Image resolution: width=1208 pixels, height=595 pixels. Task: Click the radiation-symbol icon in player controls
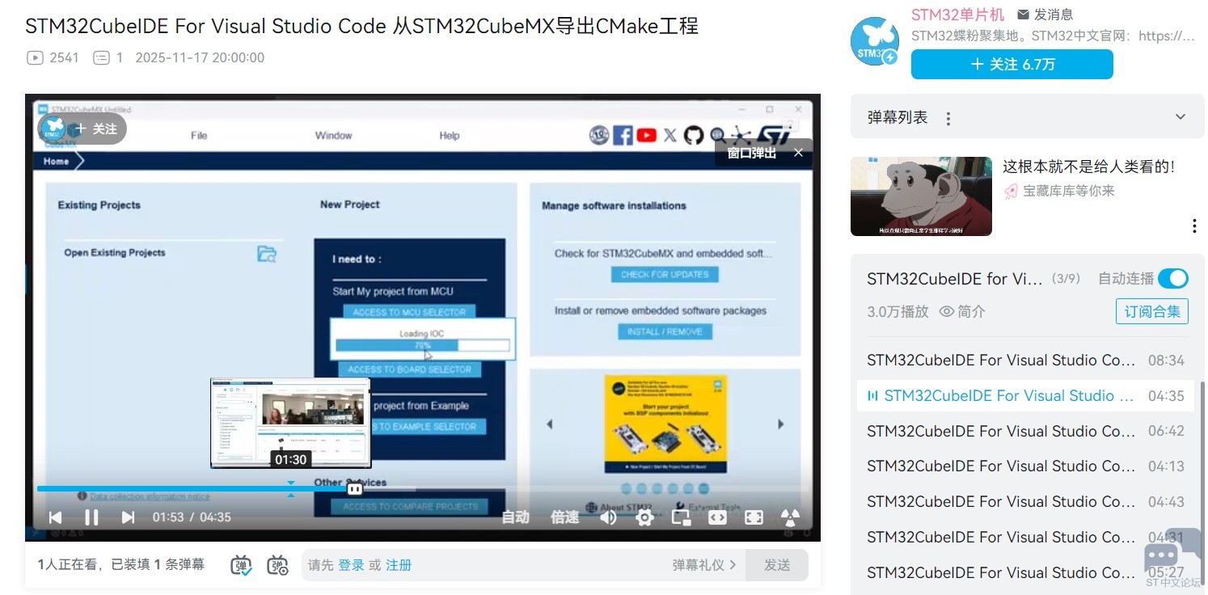790,517
